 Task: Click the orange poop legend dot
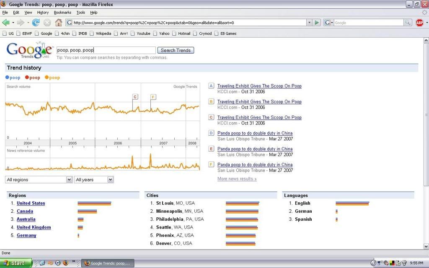(47, 77)
